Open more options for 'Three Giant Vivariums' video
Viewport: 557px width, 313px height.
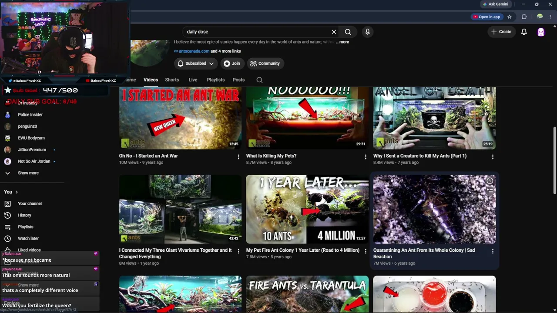(238, 251)
